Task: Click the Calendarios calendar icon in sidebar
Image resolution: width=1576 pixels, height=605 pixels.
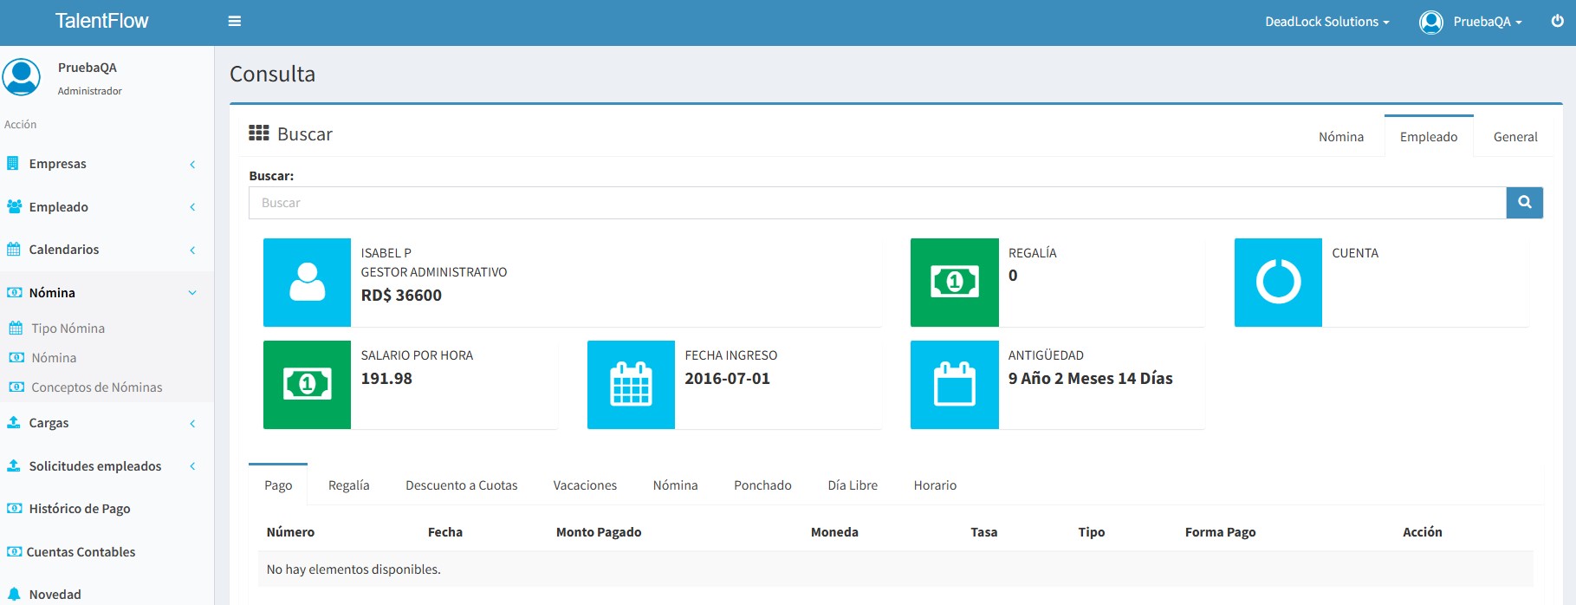Action: point(14,249)
